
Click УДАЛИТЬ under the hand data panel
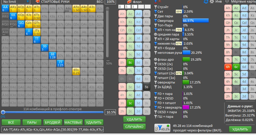click(x=240, y=129)
